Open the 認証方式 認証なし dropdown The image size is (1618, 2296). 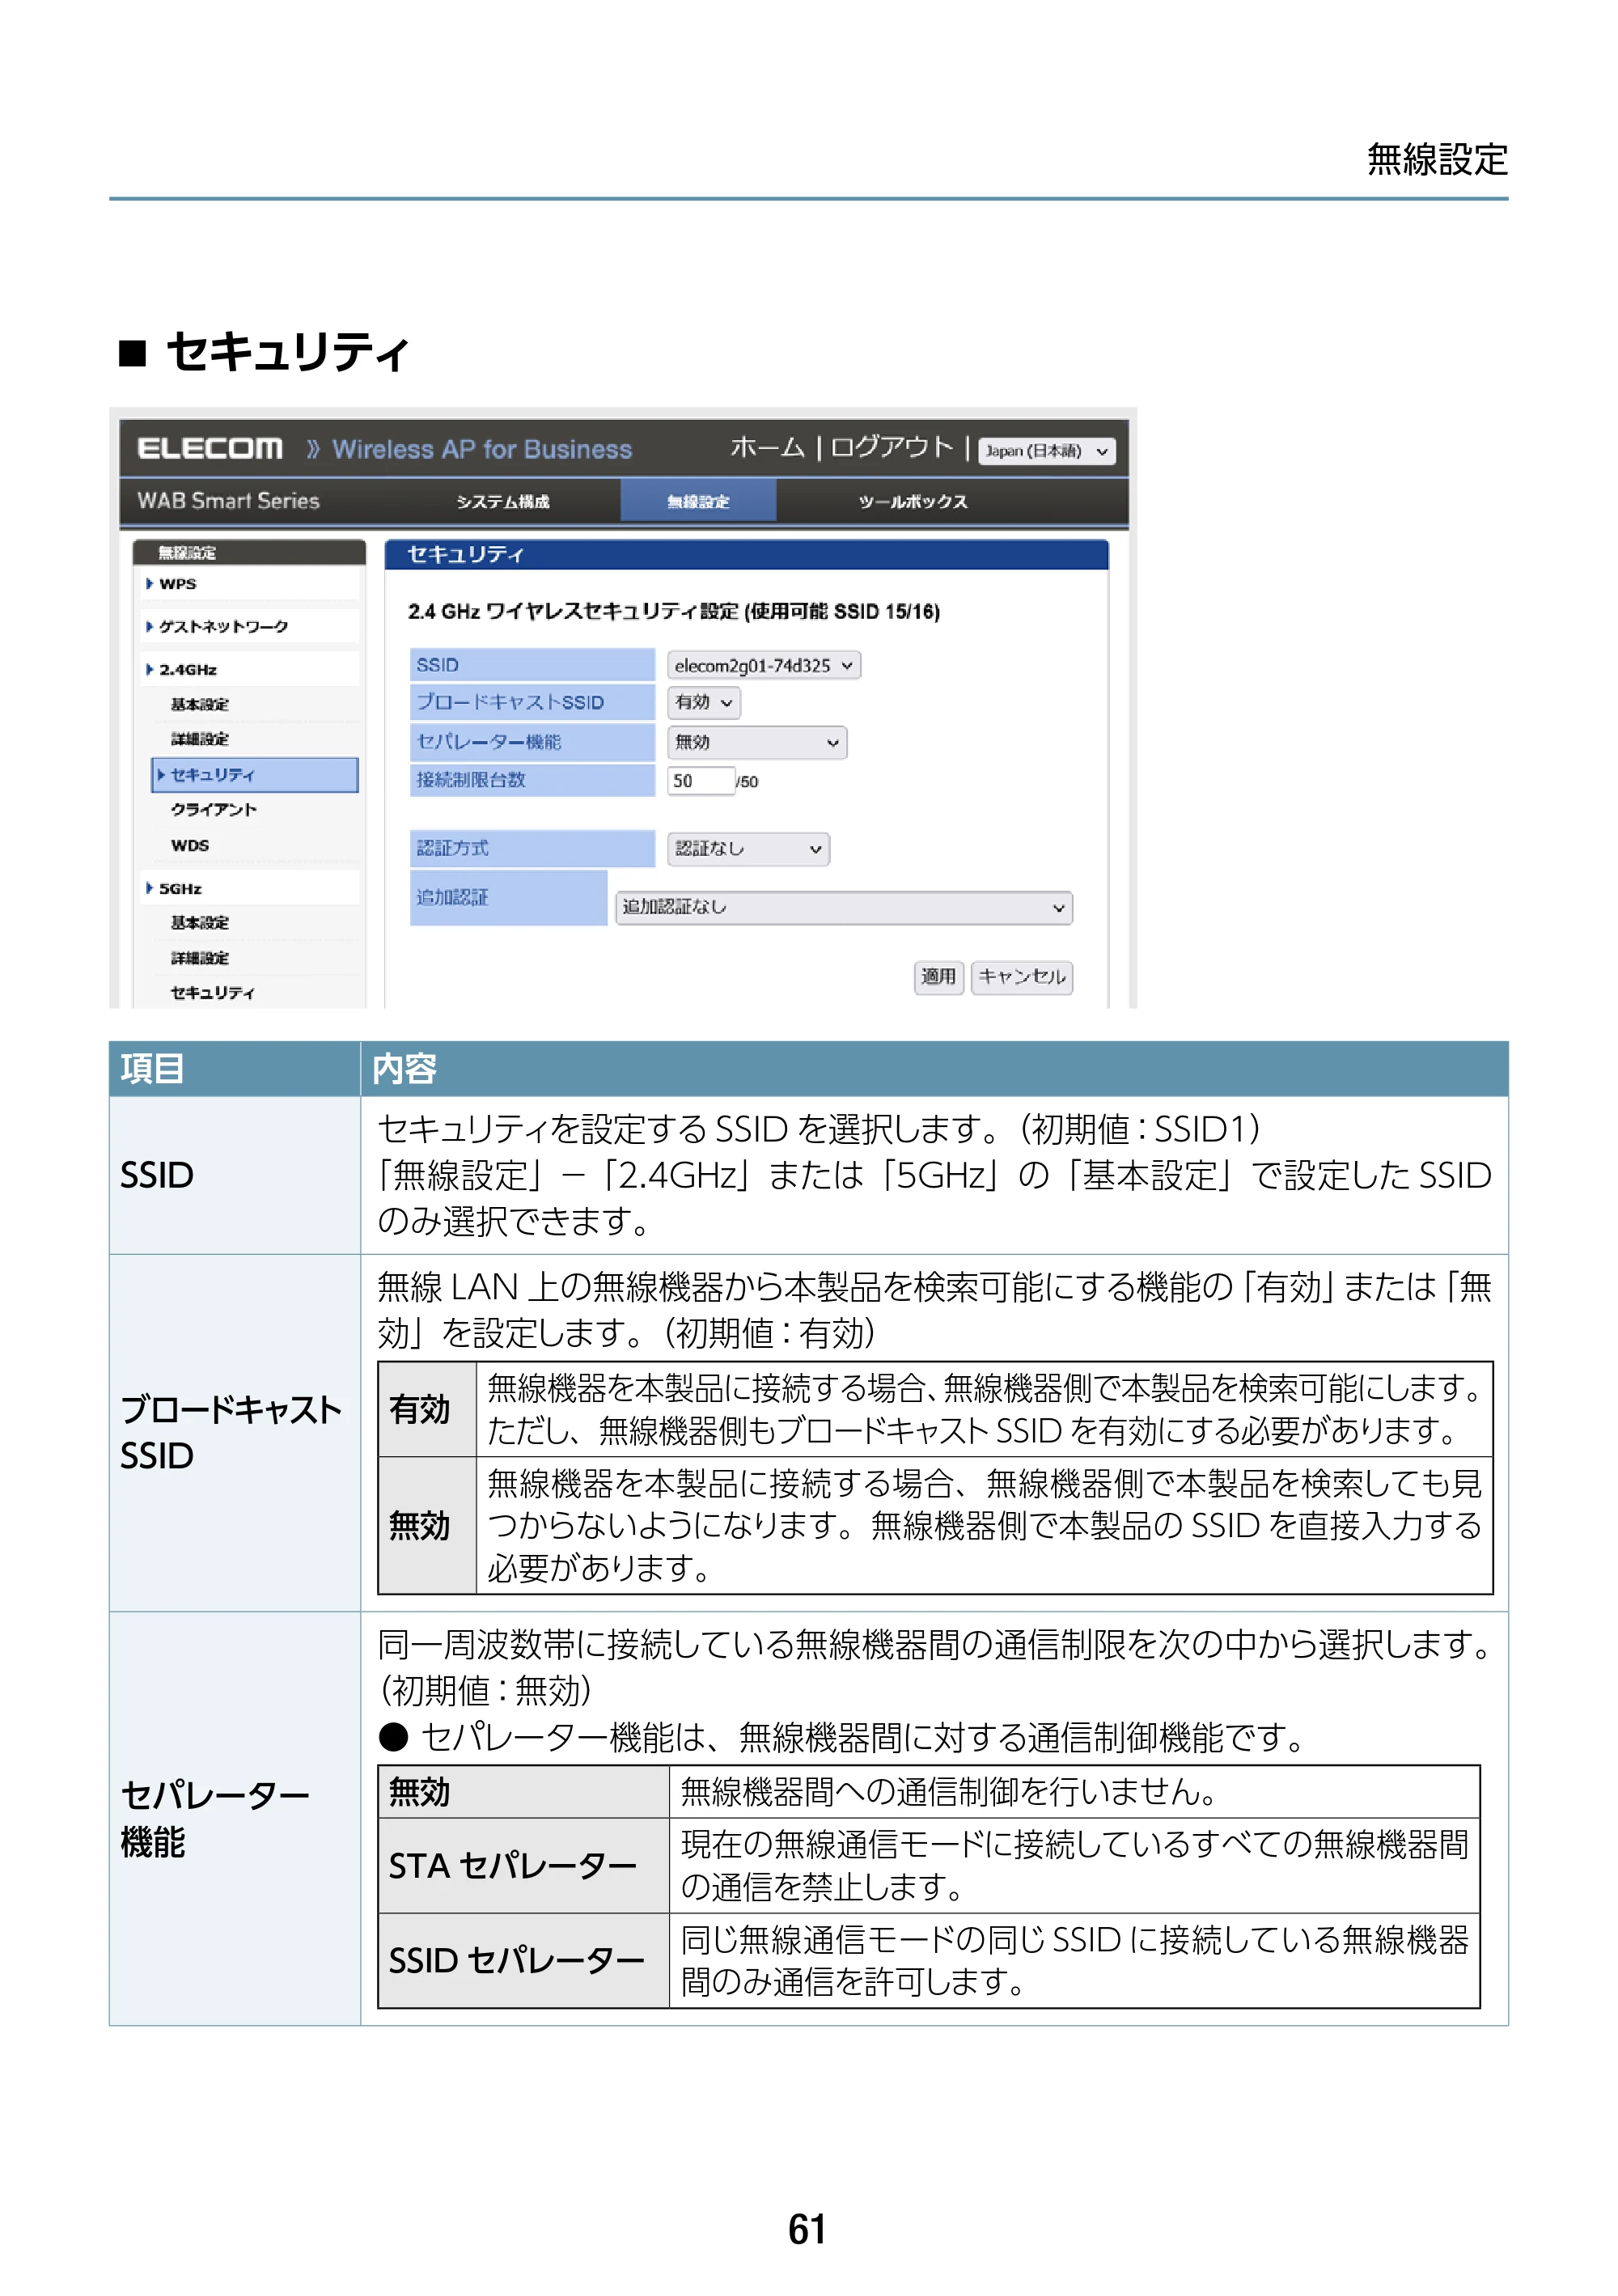click(x=748, y=848)
